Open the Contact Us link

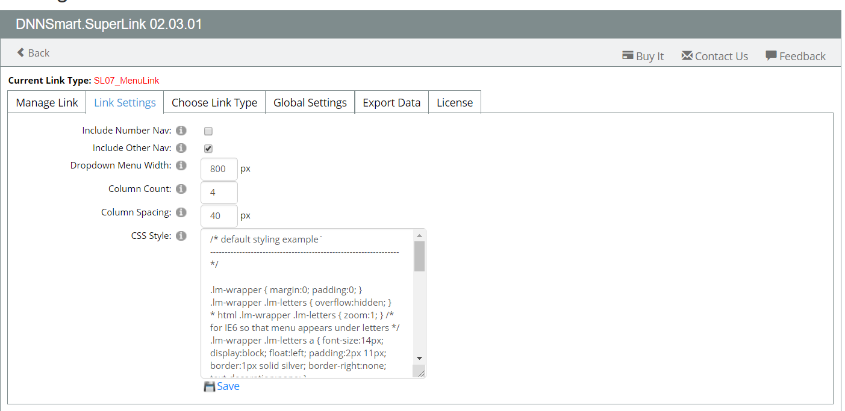click(x=722, y=56)
